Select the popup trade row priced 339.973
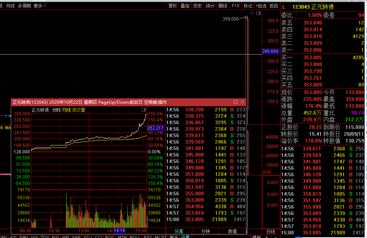 [206, 129]
